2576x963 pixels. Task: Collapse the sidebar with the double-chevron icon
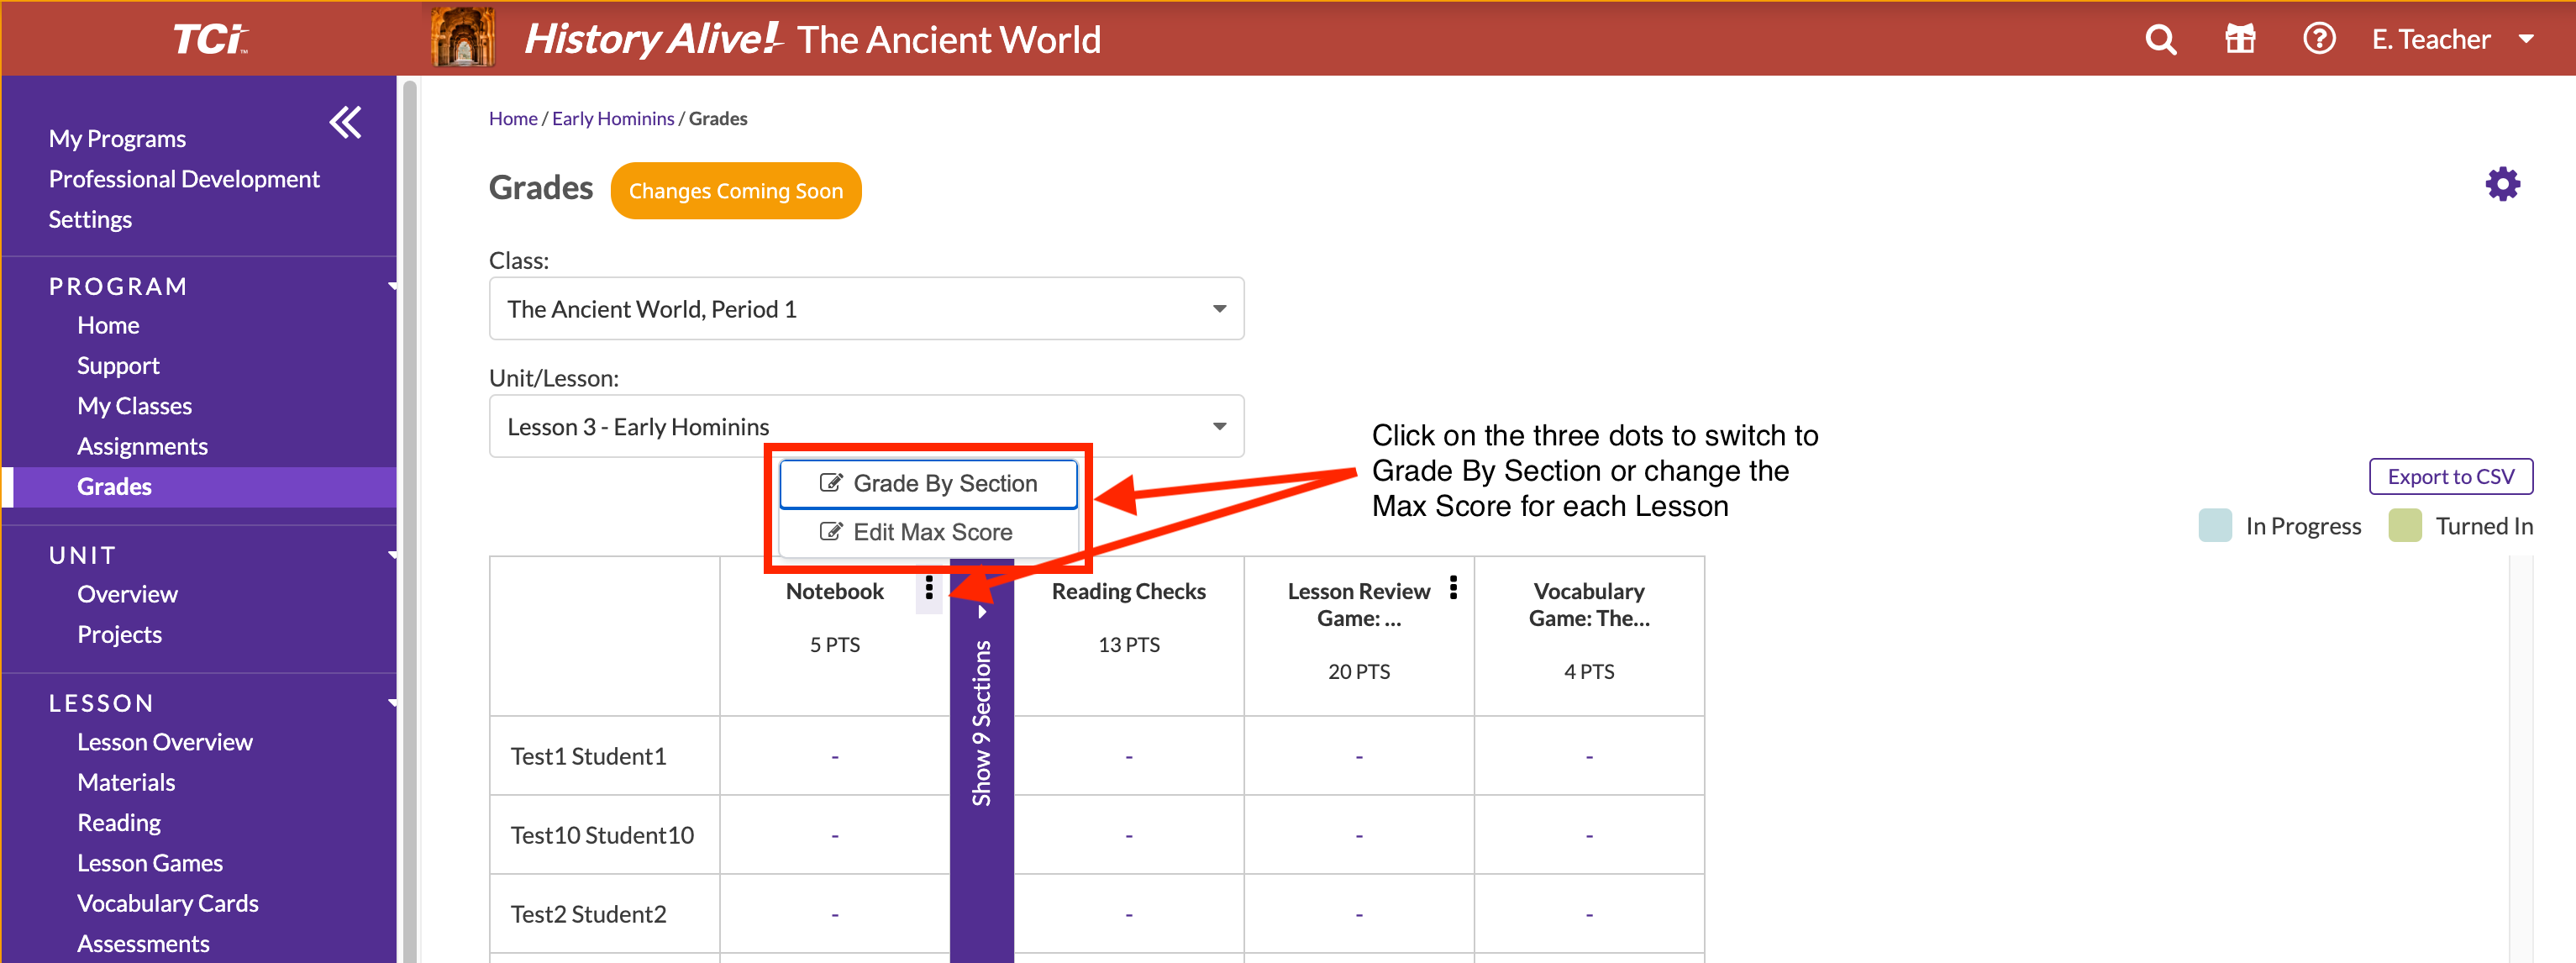(345, 122)
